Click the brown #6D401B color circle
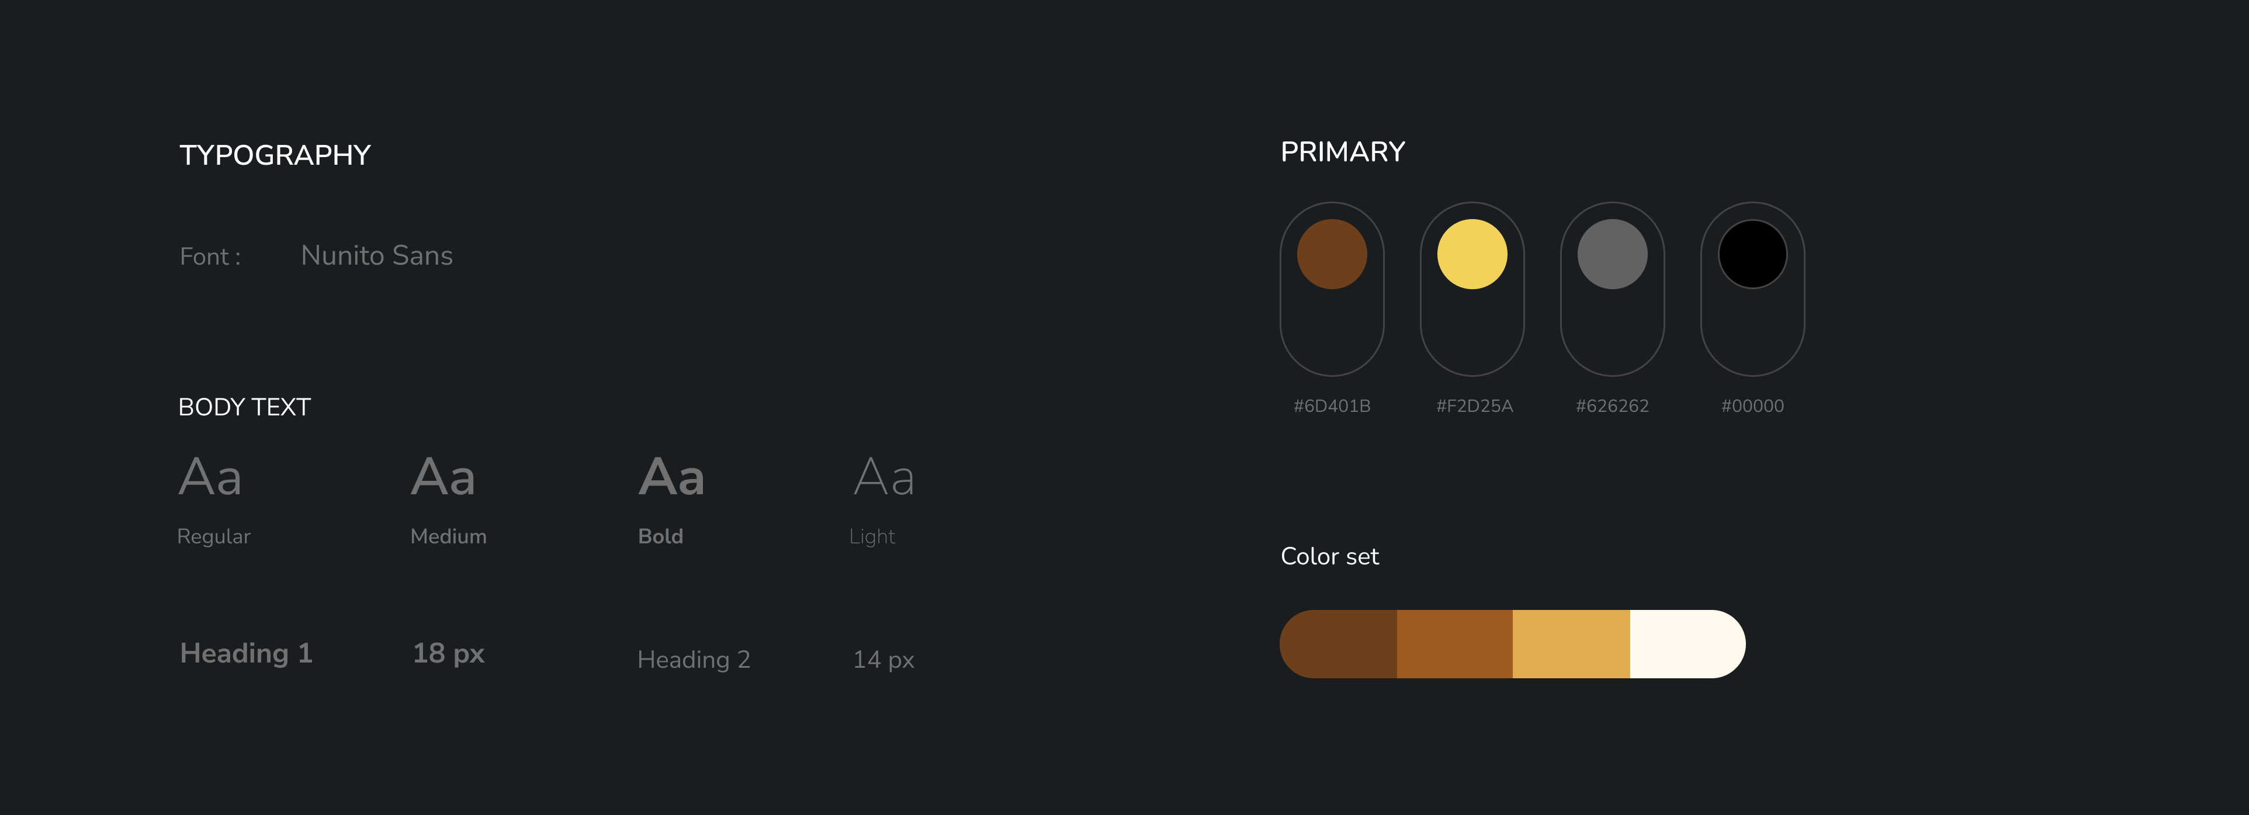Screen dimensions: 2249x815 tap(1332, 254)
